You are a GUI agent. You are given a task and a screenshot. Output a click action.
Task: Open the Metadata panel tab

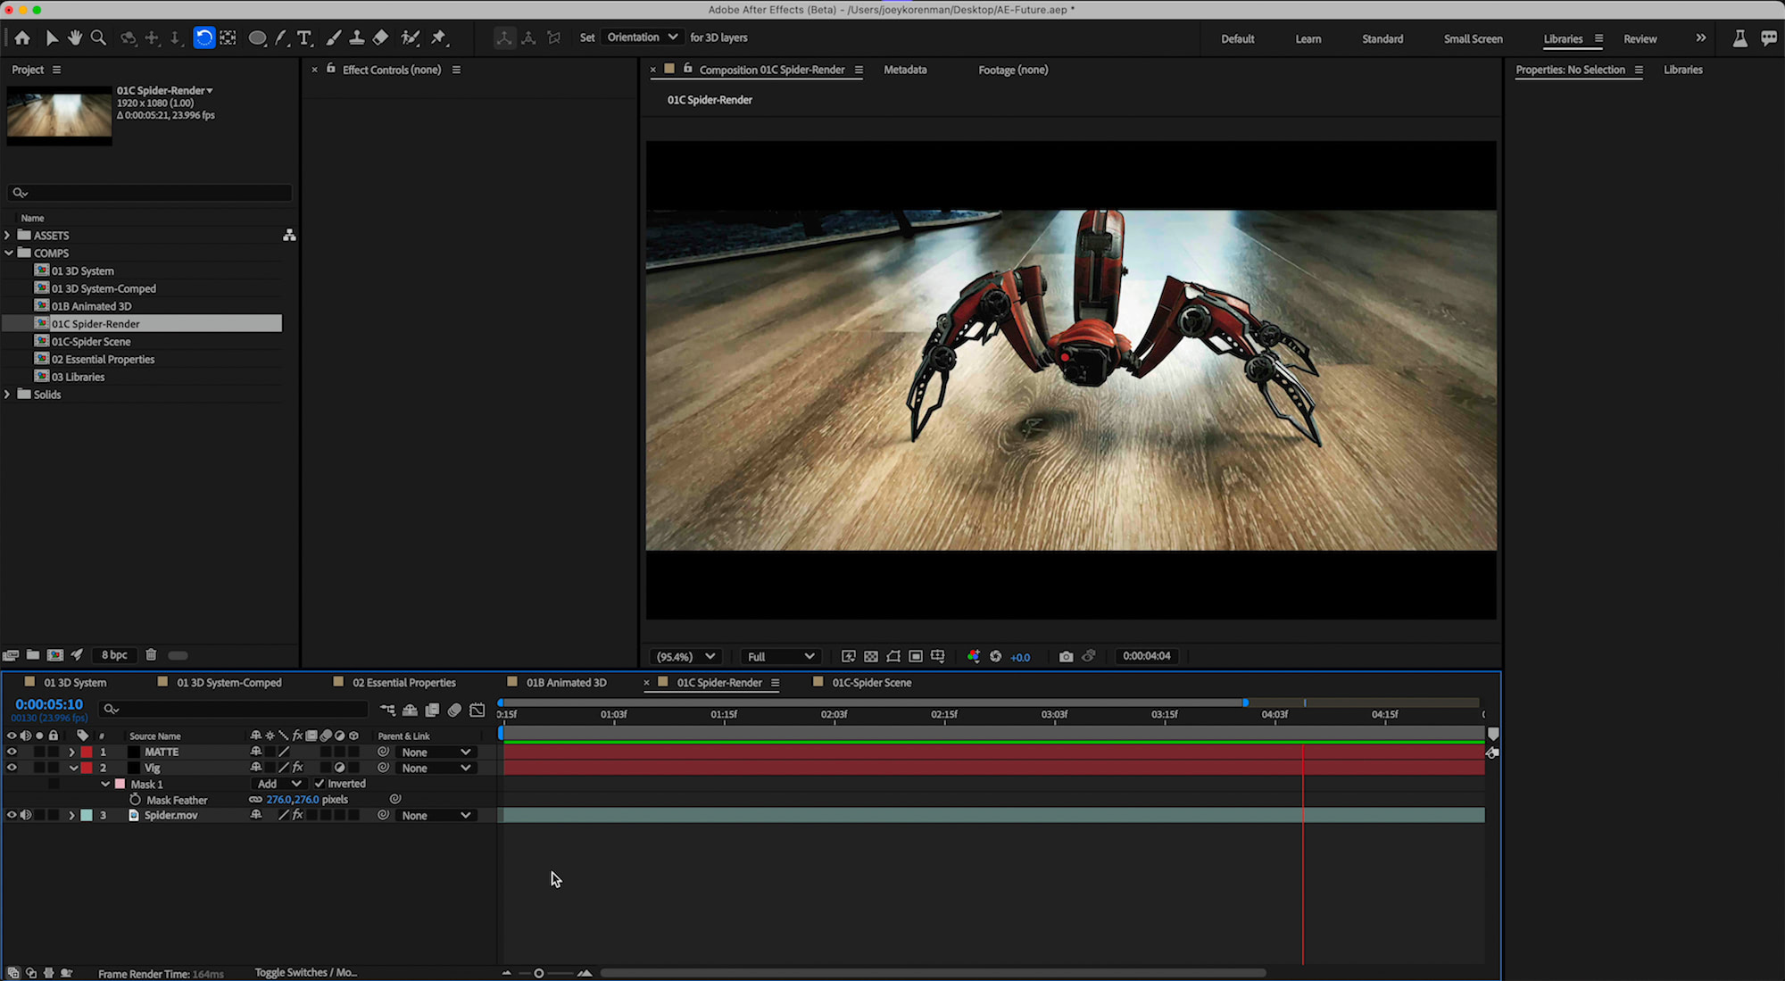[x=905, y=69]
